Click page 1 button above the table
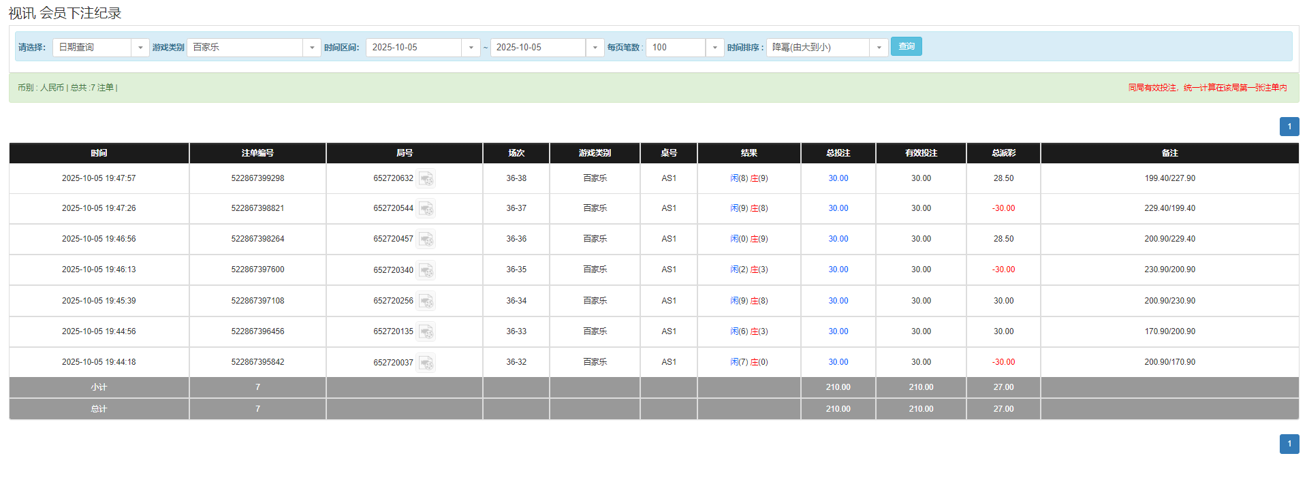Image resolution: width=1307 pixels, height=490 pixels. tap(1289, 127)
